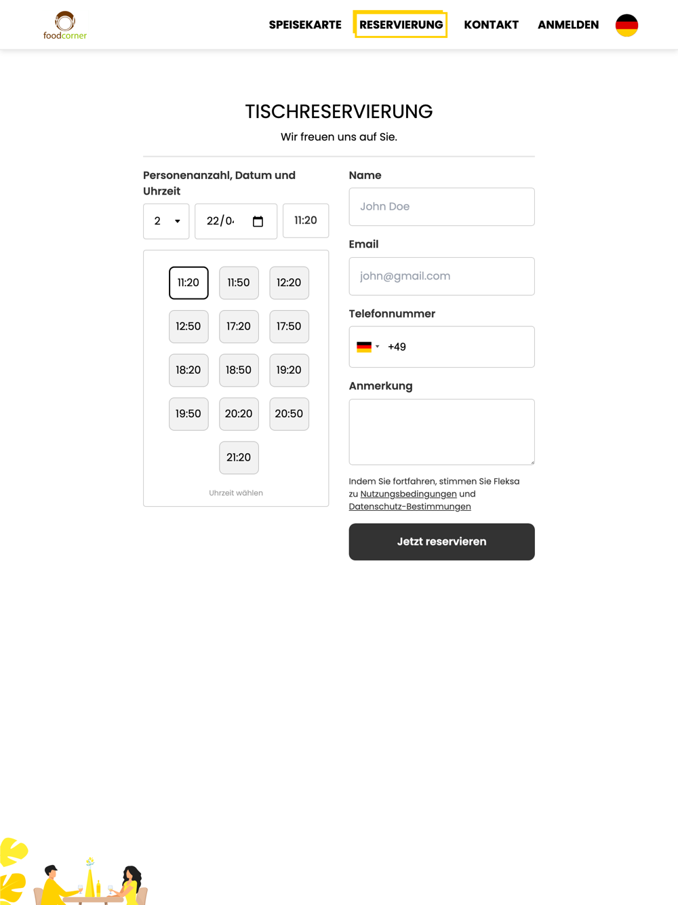Image resolution: width=678 pixels, height=905 pixels.
Task: Pick the 20:20 time slot
Action: [x=239, y=414]
